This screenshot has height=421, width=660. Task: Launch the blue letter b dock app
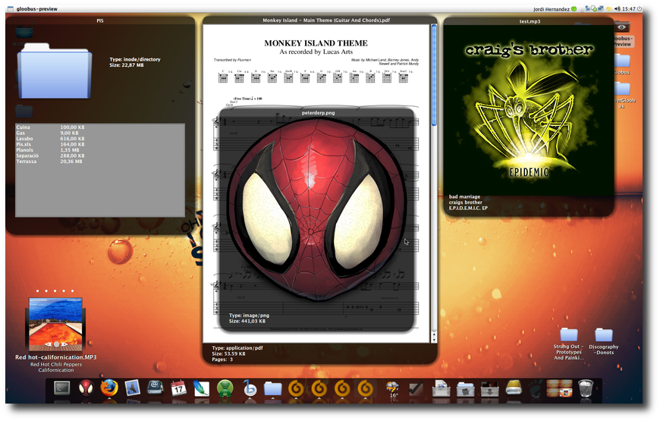pyautogui.click(x=250, y=388)
